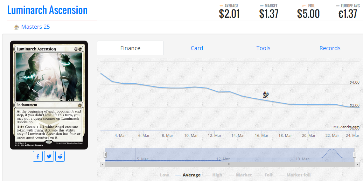The height and width of the screenshot is (181, 363).
Task: Share card on Twitter
Action: 49,156
